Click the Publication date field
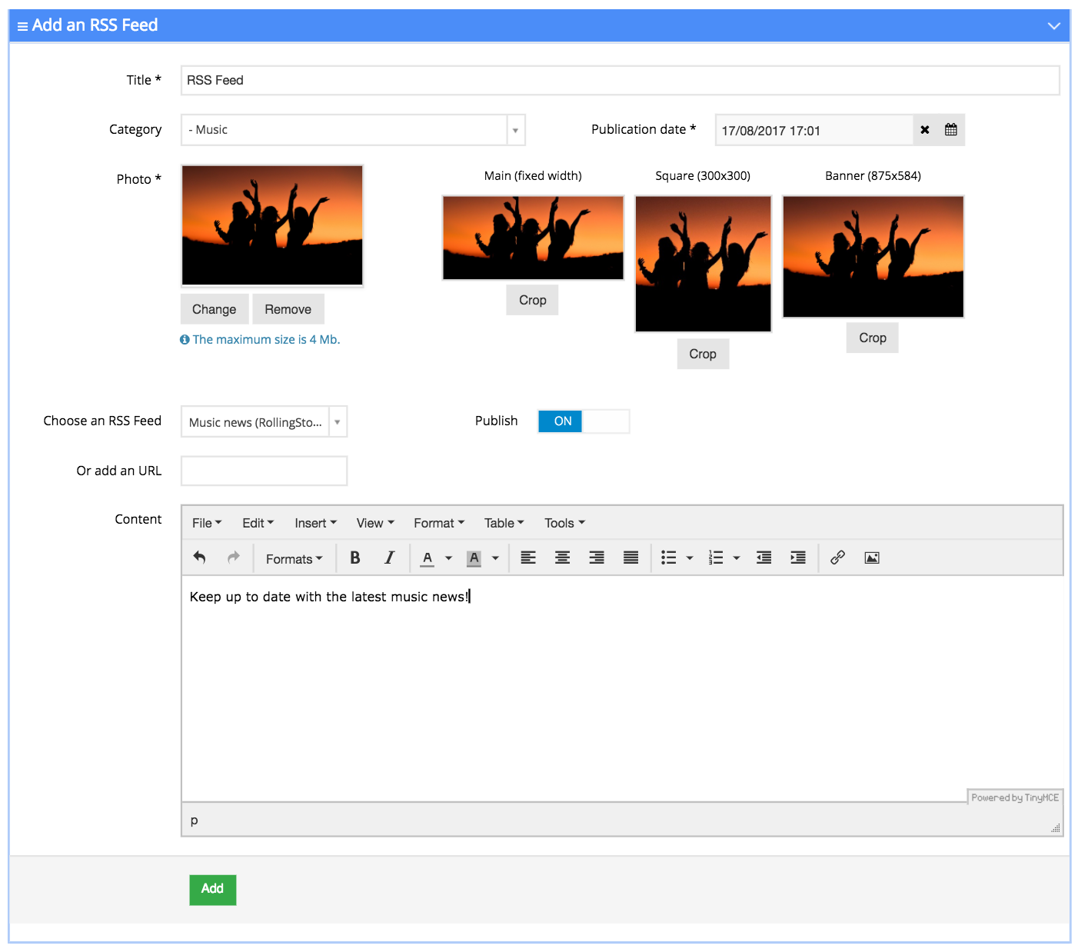 [814, 130]
